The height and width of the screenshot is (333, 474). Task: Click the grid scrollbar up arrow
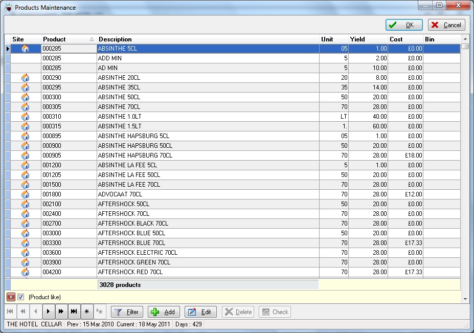coord(465,39)
